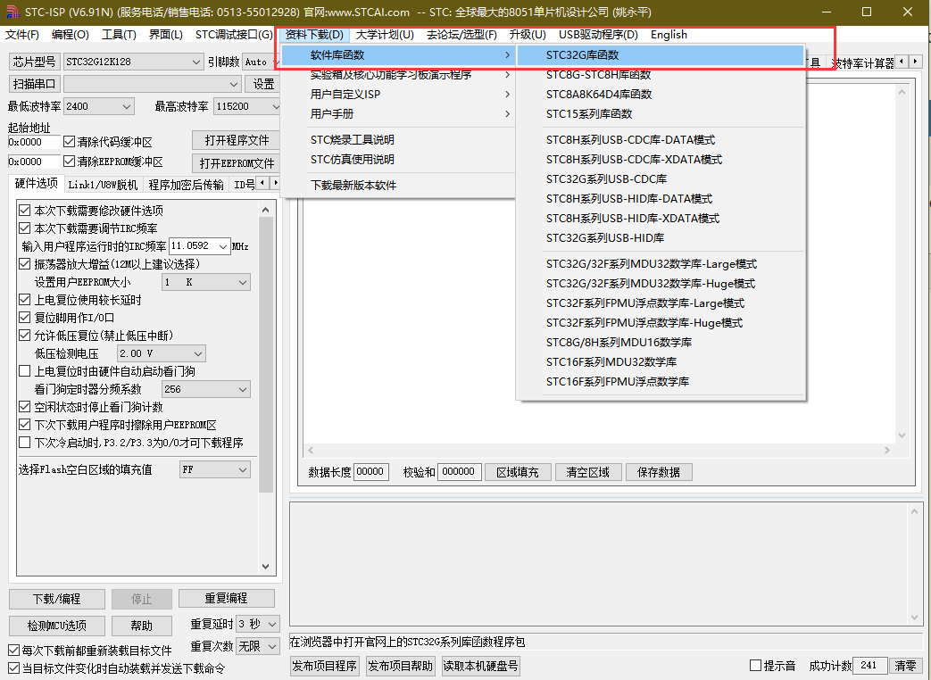Image resolution: width=931 pixels, height=680 pixels.
Task: Click code buffer horizontal scrollbar right arrow
Action: tap(887, 451)
